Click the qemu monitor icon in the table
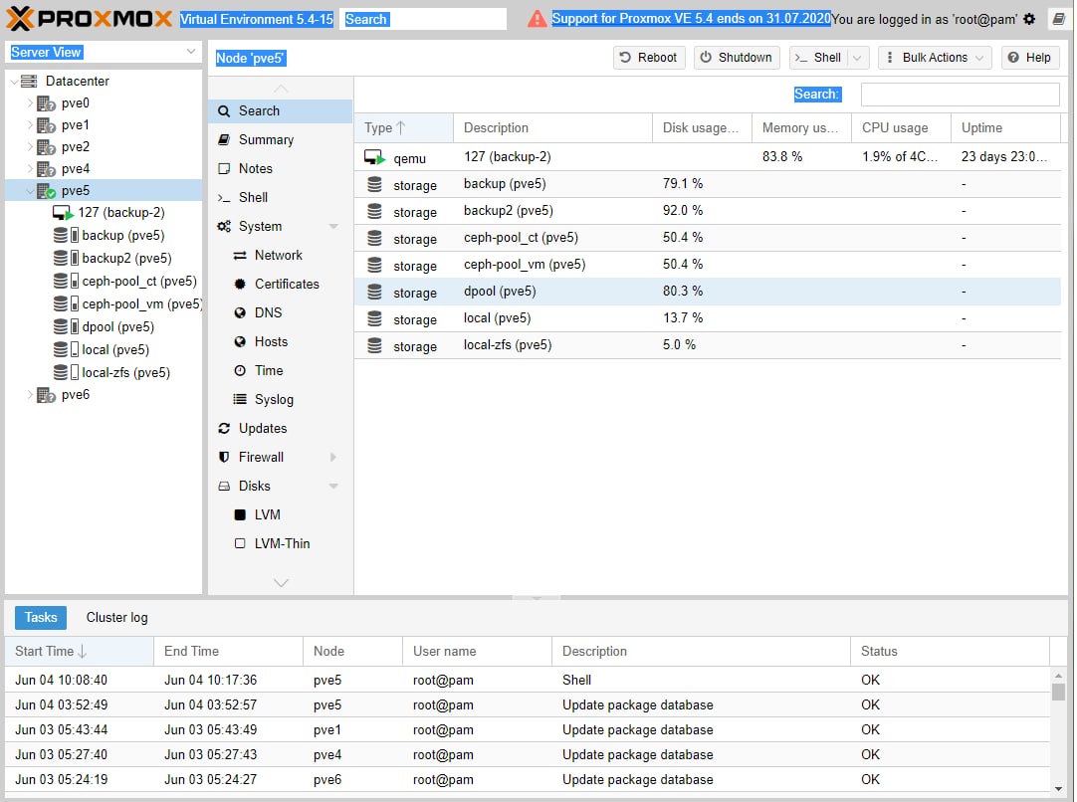 point(375,158)
